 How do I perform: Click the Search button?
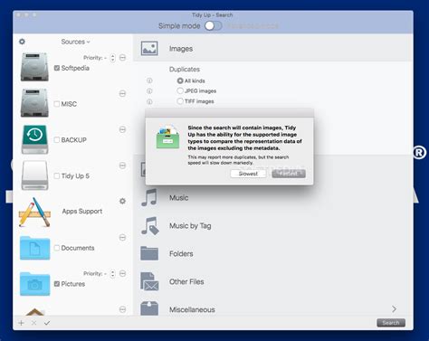click(391, 323)
